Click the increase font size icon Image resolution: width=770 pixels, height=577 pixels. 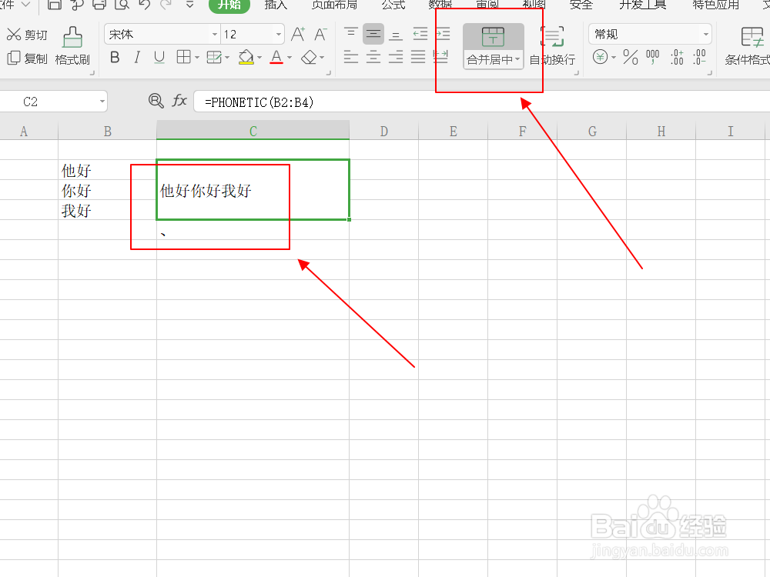[297, 34]
